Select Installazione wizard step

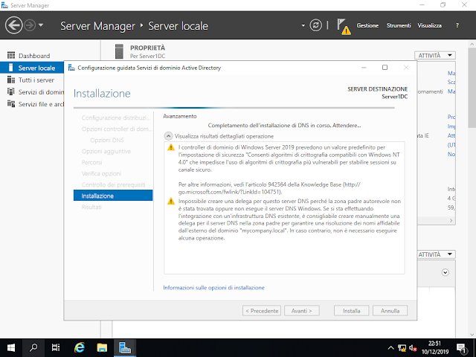tap(113, 196)
